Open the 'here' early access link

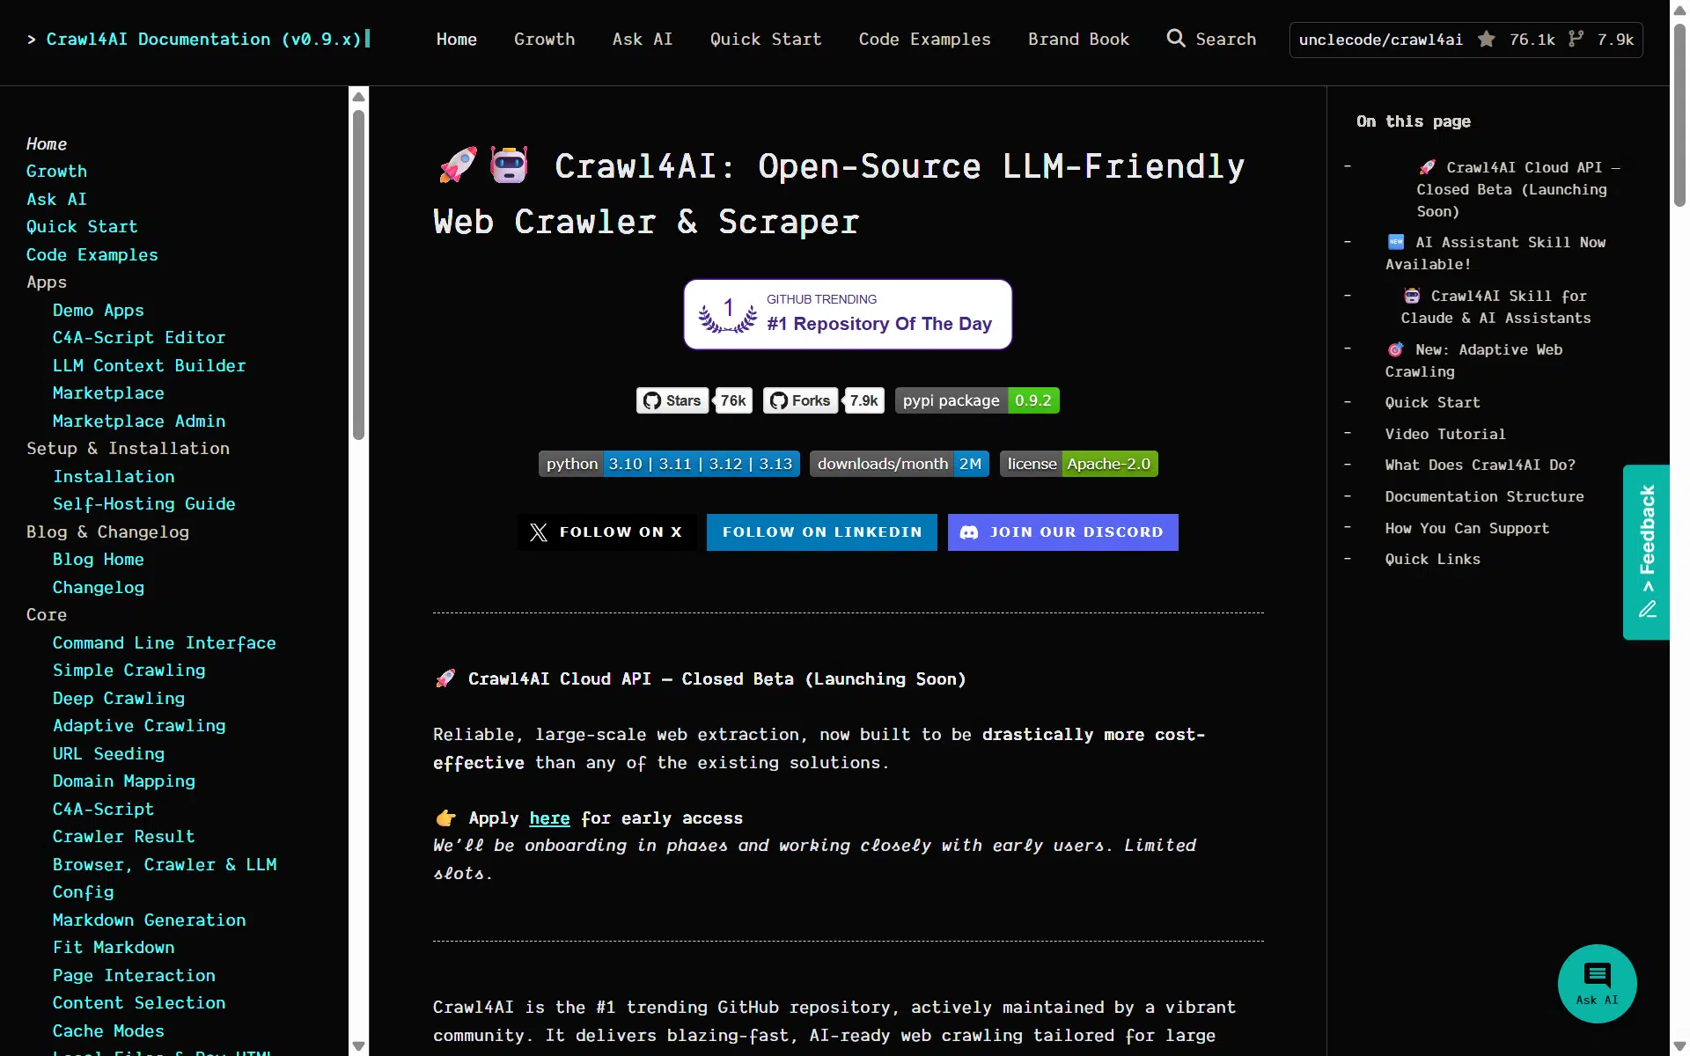coord(549,818)
